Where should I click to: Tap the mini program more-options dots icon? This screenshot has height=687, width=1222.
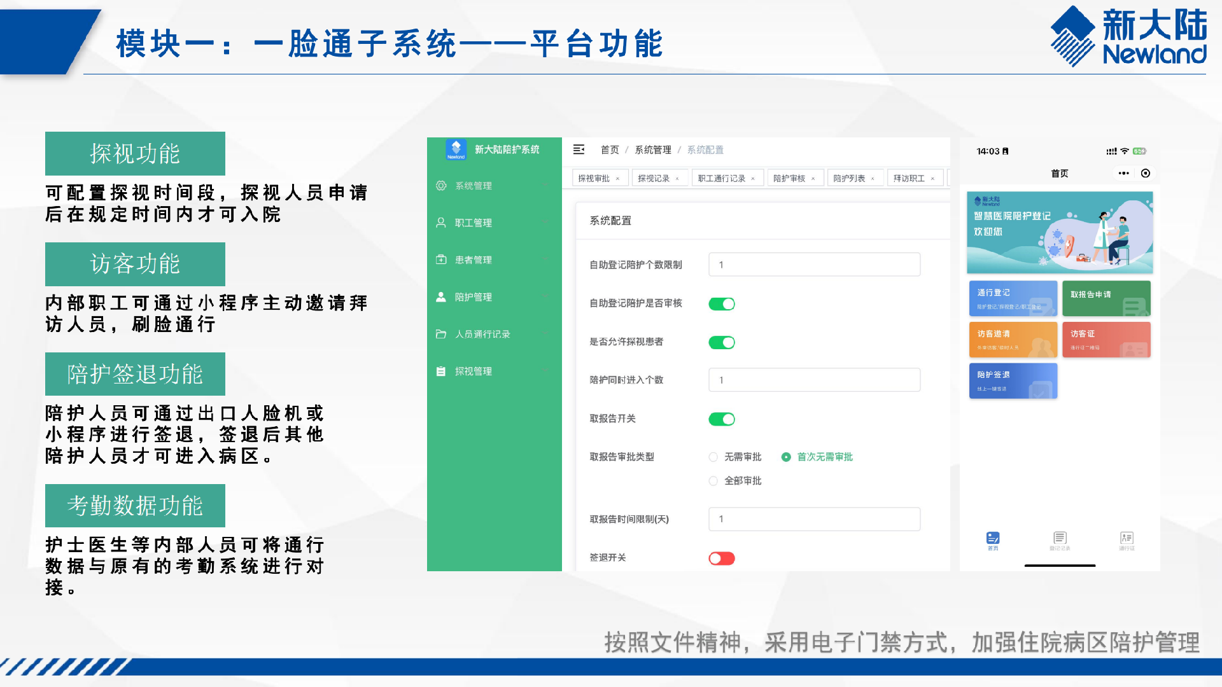[1124, 173]
